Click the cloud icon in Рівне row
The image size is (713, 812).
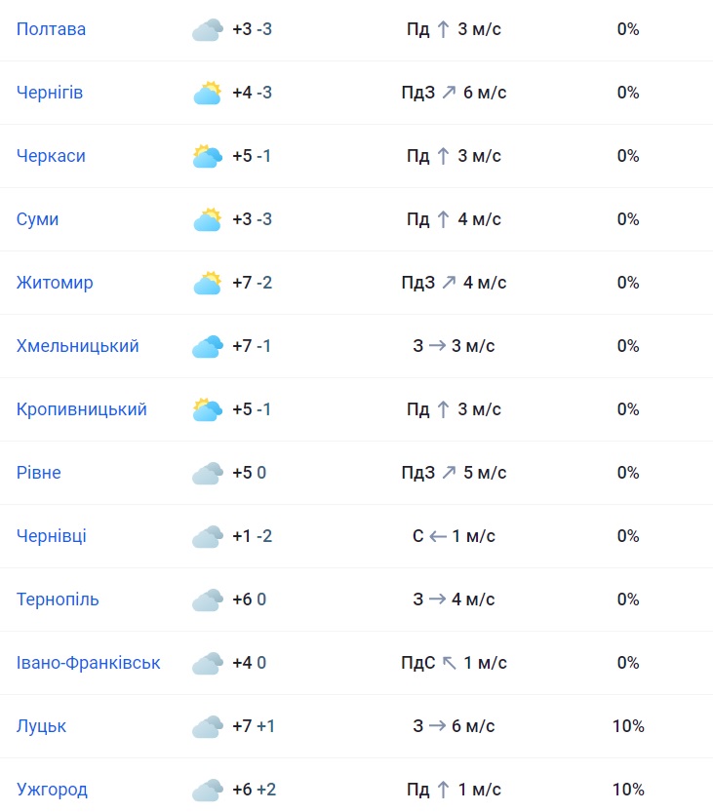(x=208, y=473)
